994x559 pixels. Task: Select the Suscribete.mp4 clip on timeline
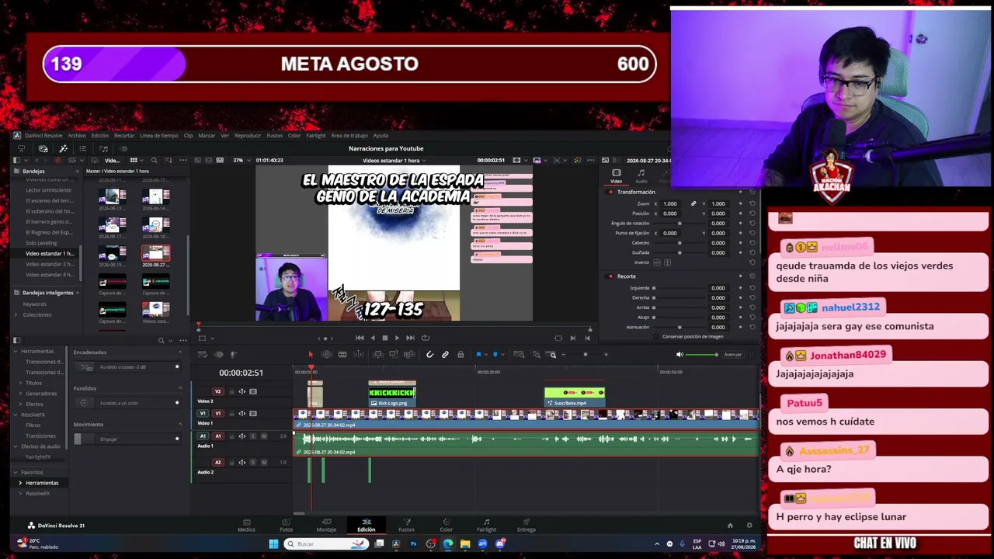574,396
